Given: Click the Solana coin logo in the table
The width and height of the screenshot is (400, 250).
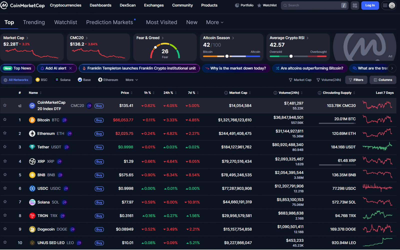Looking at the screenshot, I should 32,202.
